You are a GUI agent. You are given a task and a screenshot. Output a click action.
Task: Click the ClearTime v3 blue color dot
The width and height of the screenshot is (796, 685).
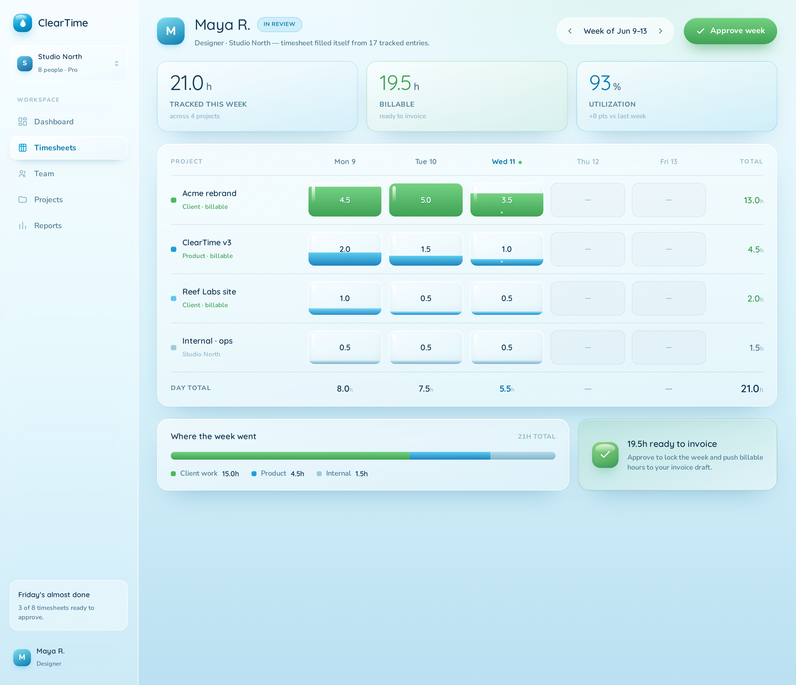click(173, 249)
